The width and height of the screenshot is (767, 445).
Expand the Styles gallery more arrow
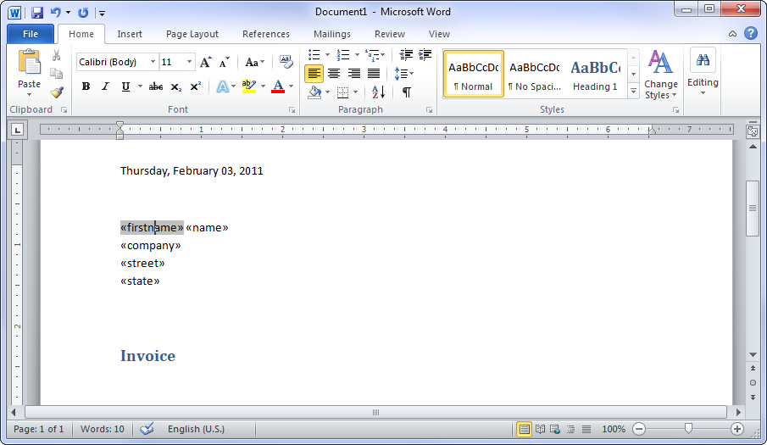pyautogui.click(x=633, y=91)
